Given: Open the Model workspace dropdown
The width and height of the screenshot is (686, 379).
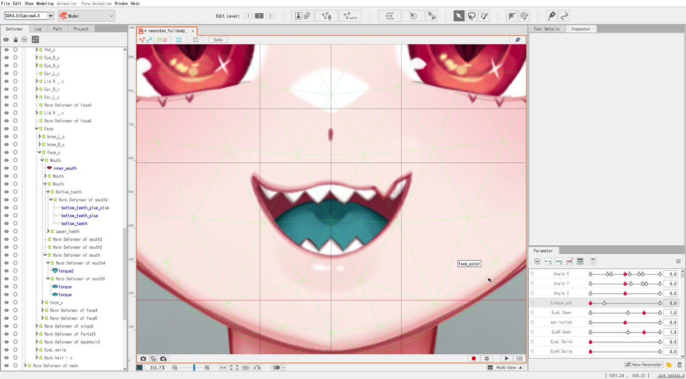Looking at the screenshot, I should (x=86, y=16).
